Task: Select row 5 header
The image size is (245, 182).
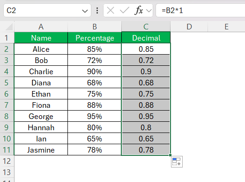Action: tap(7, 83)
